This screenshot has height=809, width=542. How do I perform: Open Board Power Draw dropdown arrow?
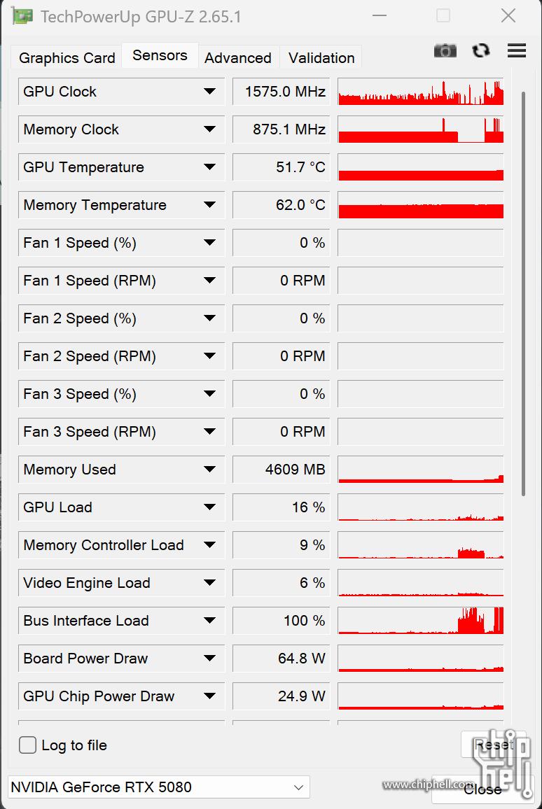[209, 658]
